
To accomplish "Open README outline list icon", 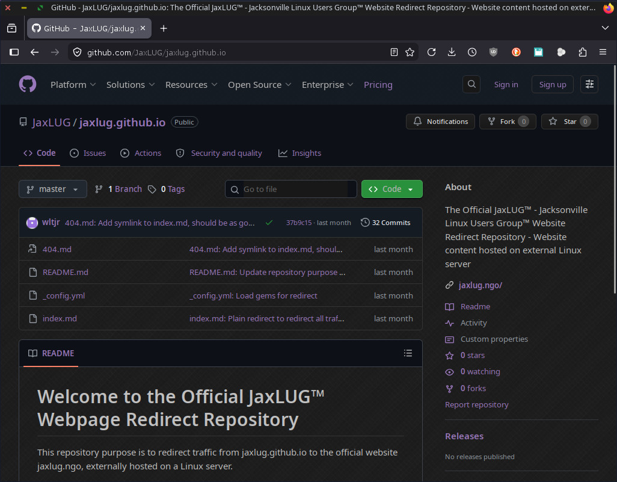I will pos(408,353).
